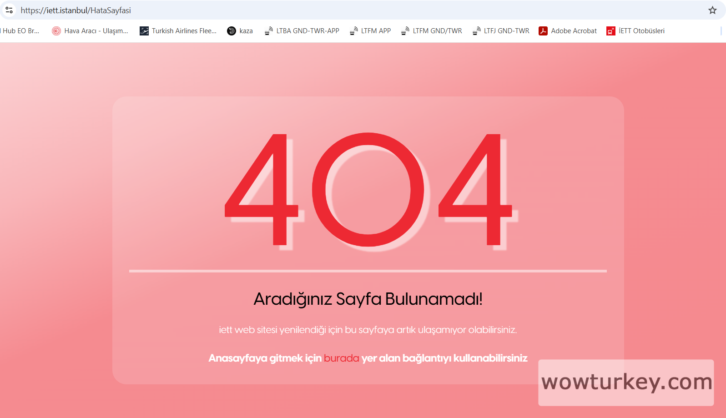Open the LTFM GND/TWR bookmark
Viewport: 726px width, 418px height.
pyautogui.click(x=432, y=31)
